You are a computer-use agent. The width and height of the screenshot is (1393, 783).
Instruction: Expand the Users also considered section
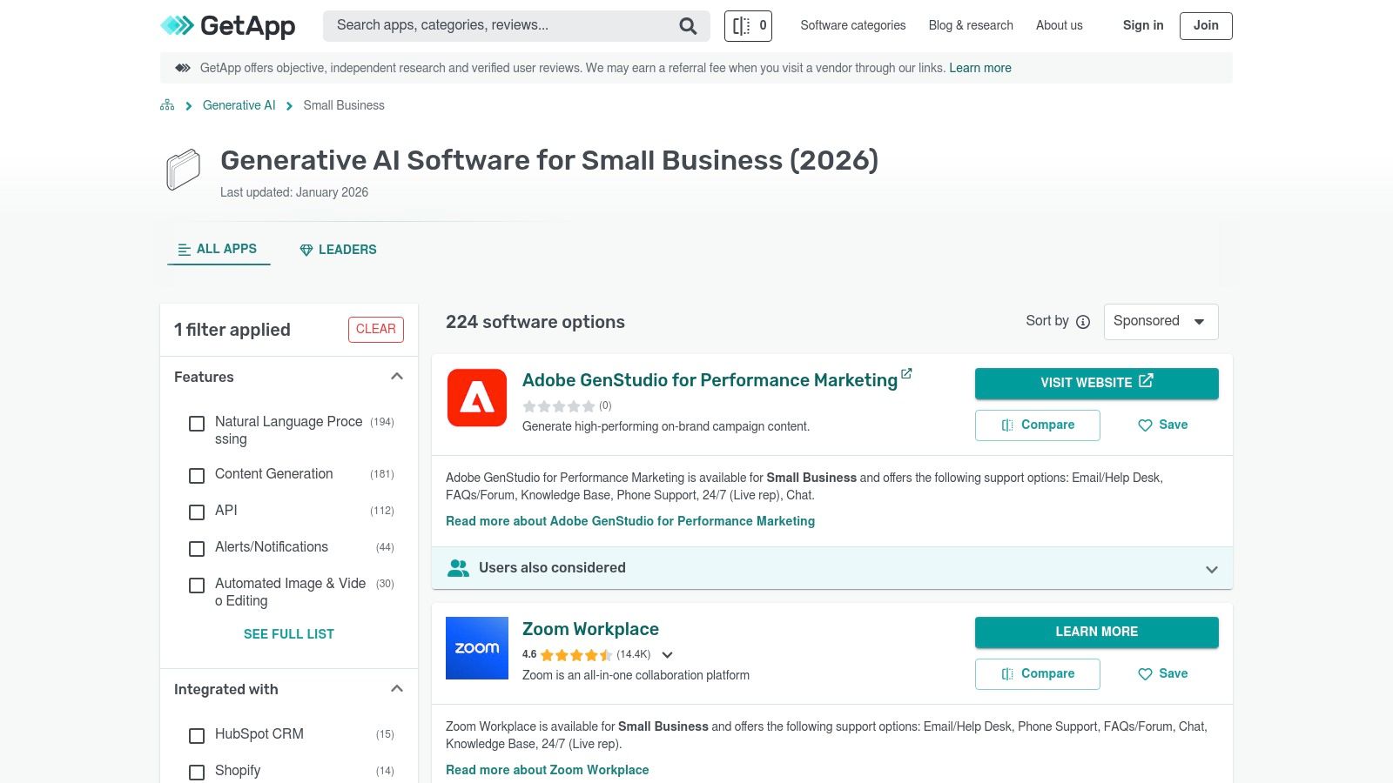tap(1211, 569)
